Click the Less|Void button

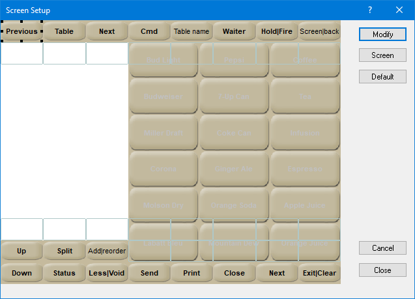coord(107,273)
